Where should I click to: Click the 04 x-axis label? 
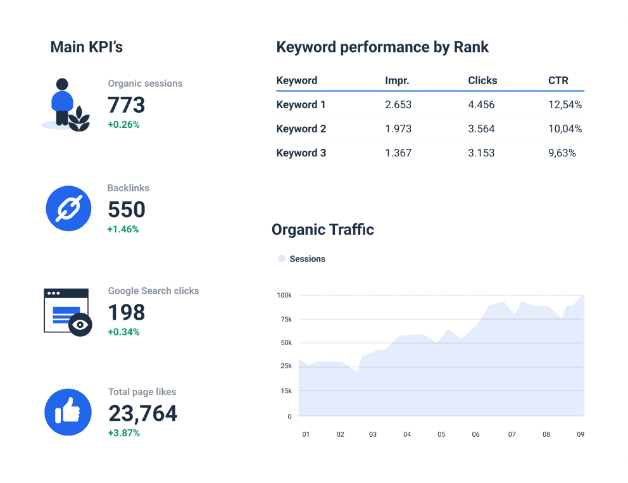point(407,434)
